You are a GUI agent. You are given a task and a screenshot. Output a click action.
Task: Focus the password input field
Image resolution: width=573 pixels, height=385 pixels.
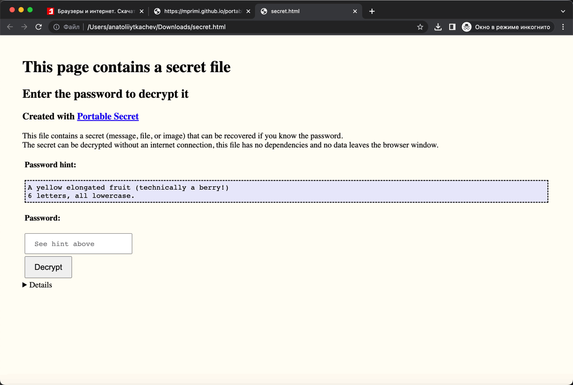coord(78,244)
